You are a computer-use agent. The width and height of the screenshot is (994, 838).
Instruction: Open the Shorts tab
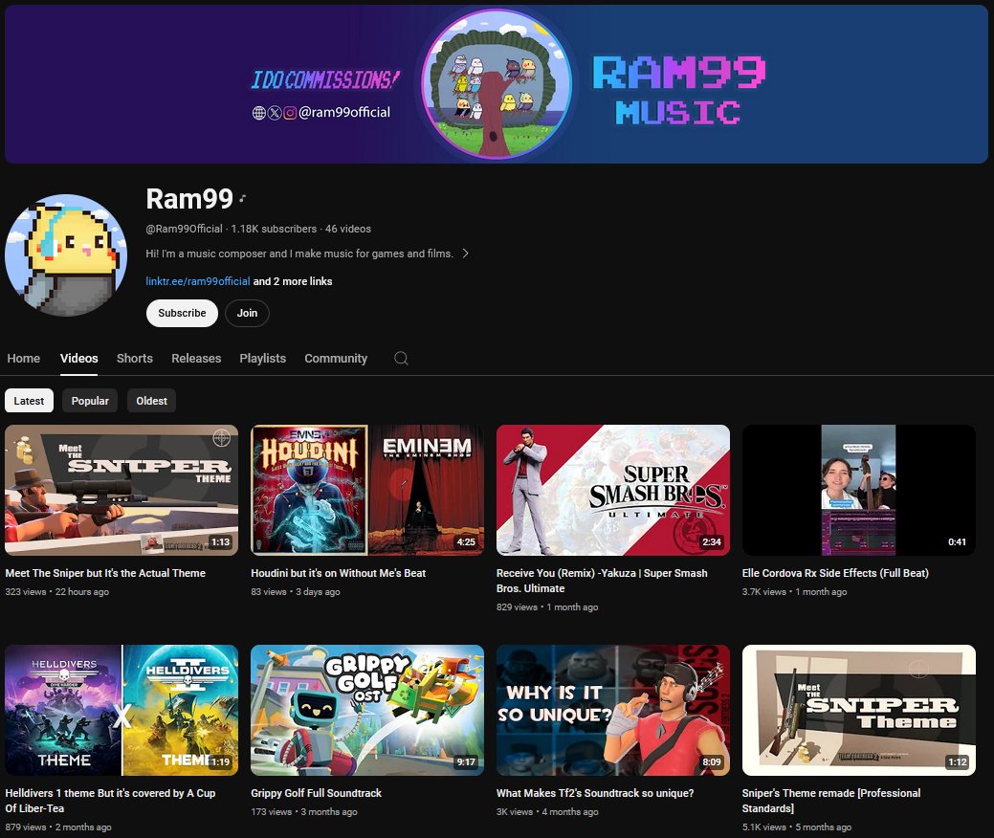click(134, 358)
